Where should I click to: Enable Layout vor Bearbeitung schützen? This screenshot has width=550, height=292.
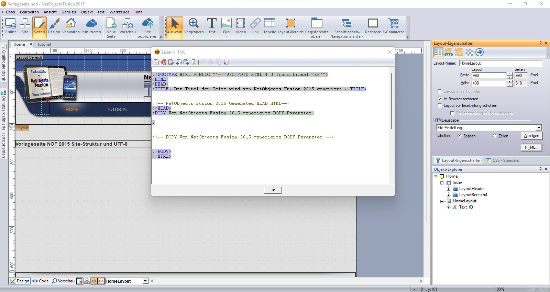(440, 105)
